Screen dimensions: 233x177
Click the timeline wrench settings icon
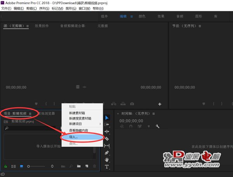point(157,126)
